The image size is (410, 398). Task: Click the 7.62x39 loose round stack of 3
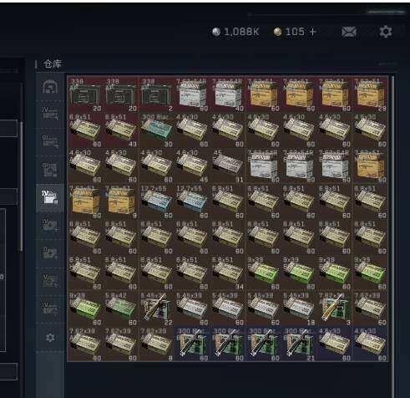point(334,309)
